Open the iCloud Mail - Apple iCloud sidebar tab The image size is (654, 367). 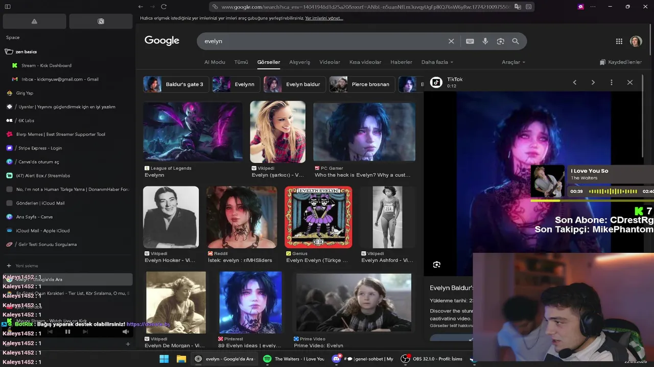(66, 230)
